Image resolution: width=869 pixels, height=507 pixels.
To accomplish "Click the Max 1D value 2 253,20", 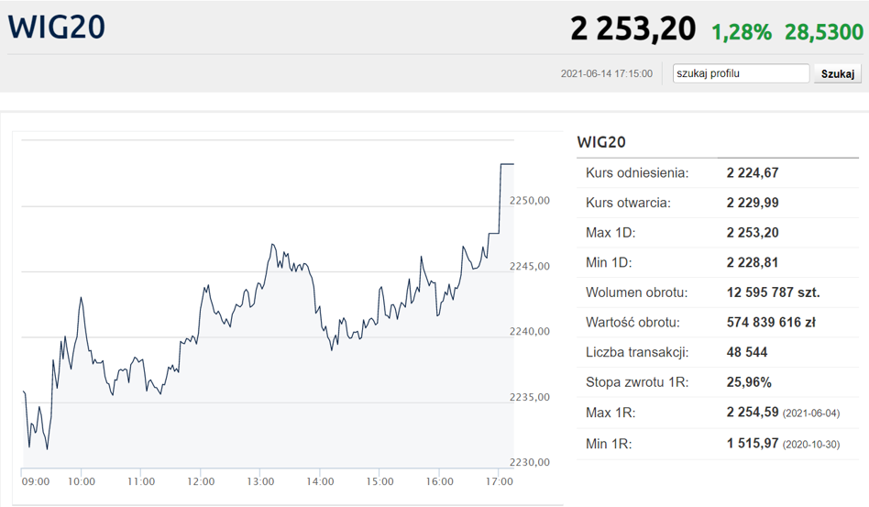I will click(x=753, y=233).
